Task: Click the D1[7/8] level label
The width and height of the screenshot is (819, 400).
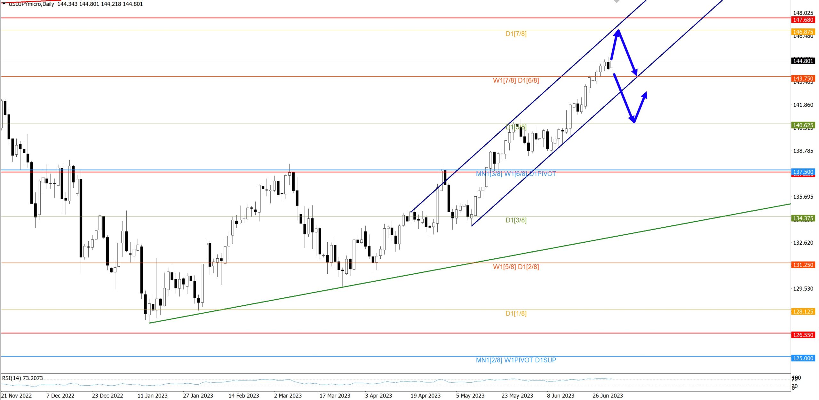Action: click(x=516, y=34)
